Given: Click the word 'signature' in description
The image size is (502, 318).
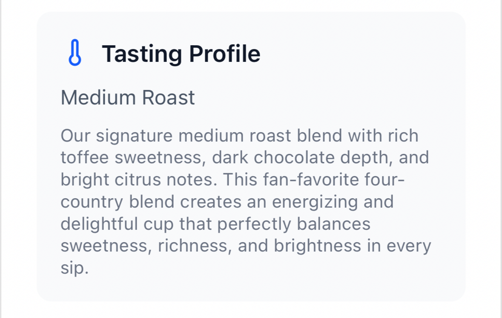Looking at the screenshot, I should coord(134,136).
